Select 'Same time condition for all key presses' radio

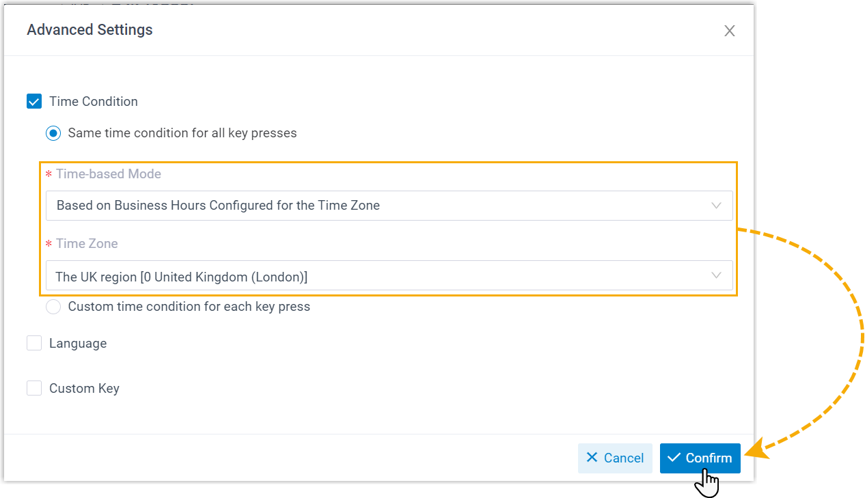[x=53, y=133]
